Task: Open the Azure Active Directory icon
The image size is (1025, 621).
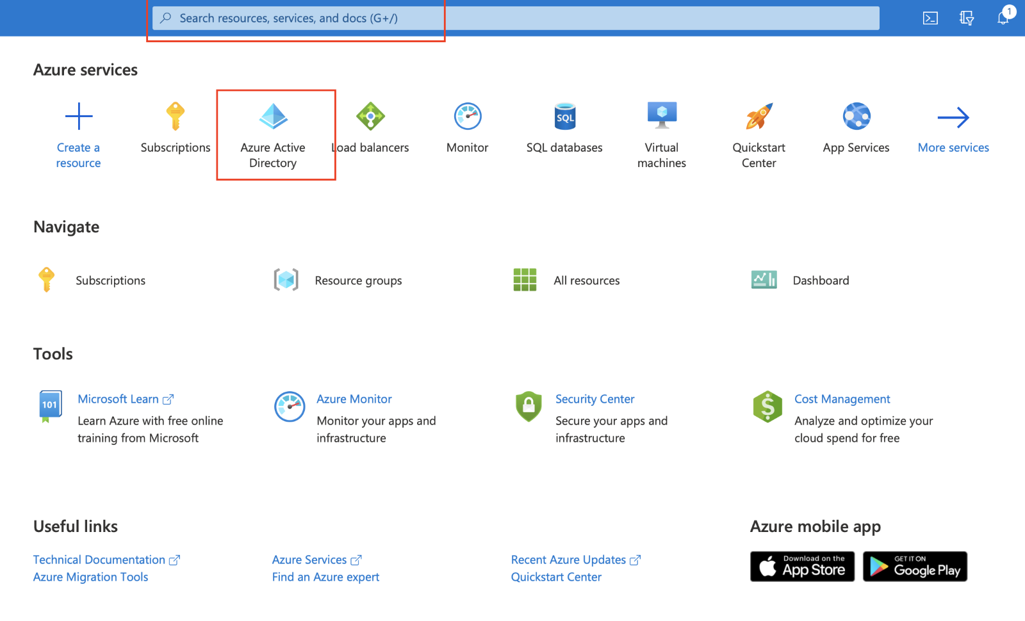Action: point(273,117)
